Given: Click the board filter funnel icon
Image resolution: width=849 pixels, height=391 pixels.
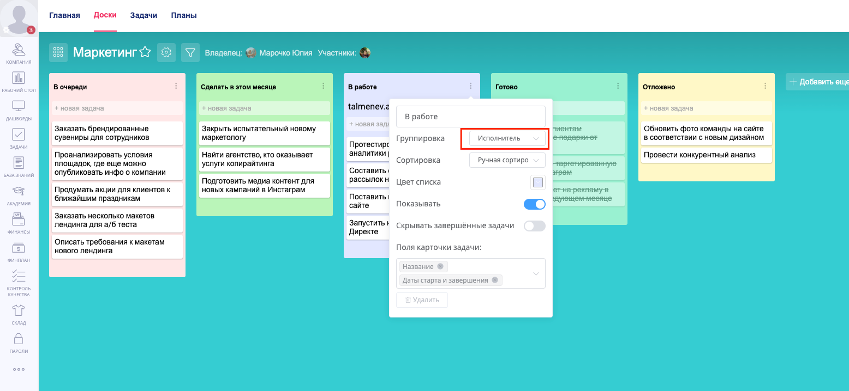Looking at the screenshot, I should coord(190,52).
